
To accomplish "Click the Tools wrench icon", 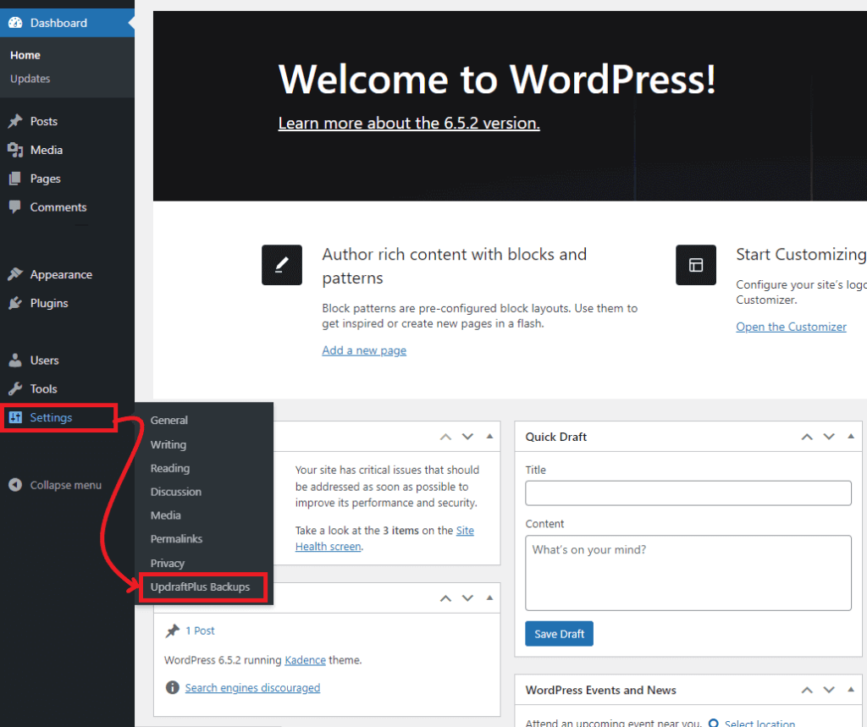I will (15, 388).
